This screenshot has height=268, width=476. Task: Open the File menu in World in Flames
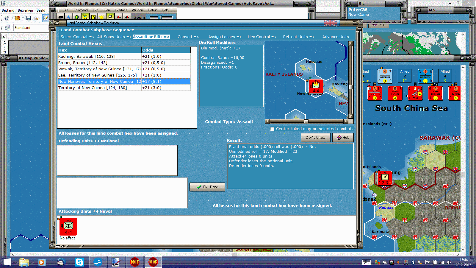(66, 10)
